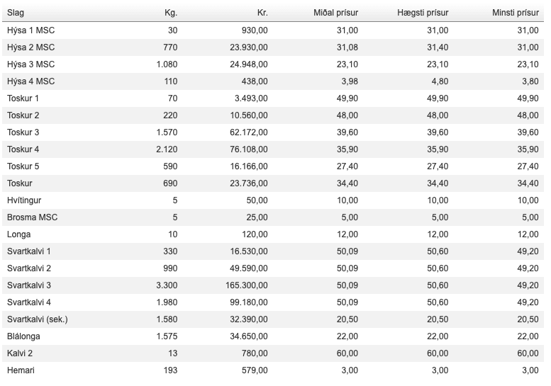Image resolution: width=551 pixels, height=386 pixels.
Task: Select the Longa row label
Action: tap(19, 234)
